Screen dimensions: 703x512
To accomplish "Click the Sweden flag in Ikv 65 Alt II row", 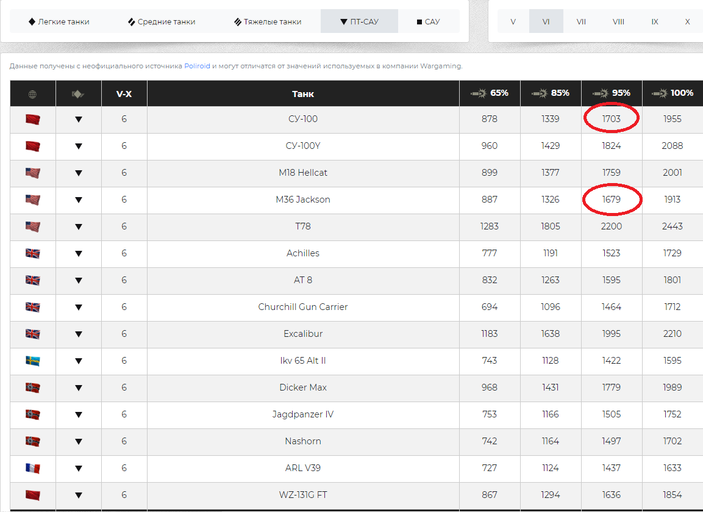I will point(33,361).
